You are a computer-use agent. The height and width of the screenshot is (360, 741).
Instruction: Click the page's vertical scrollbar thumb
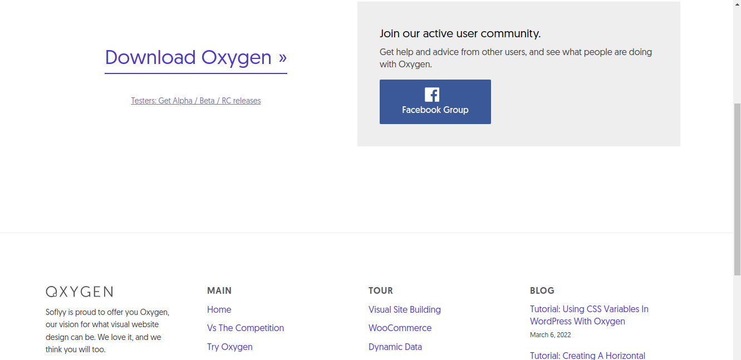(737, 189)
